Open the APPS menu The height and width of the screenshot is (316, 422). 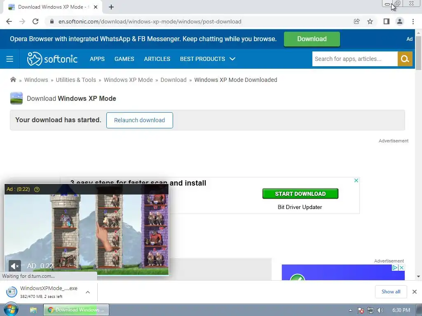coord(97,59)
